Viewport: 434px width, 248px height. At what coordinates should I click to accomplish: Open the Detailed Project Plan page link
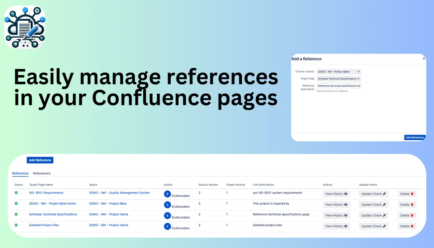(x=44, y=225)
